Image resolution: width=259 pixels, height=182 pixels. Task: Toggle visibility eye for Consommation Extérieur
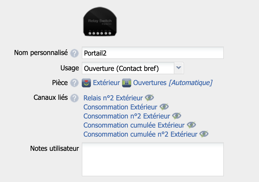pos(164,107)
